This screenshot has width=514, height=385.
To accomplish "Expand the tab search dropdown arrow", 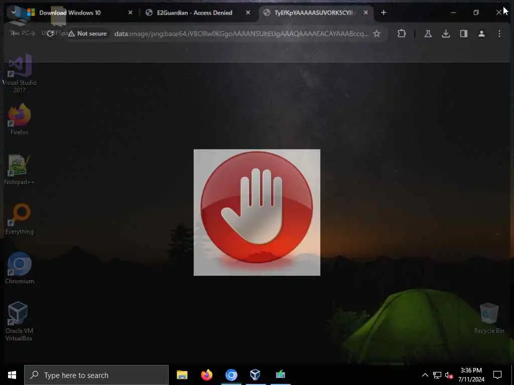I will click(14, 13).
